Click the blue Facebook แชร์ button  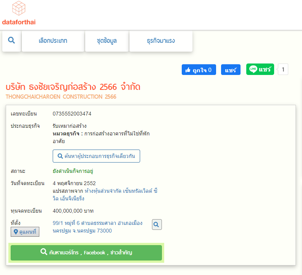[231, 70]
